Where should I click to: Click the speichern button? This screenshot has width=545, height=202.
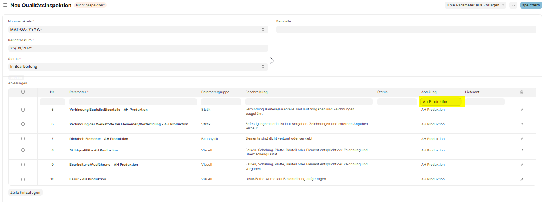pos(531,5)
